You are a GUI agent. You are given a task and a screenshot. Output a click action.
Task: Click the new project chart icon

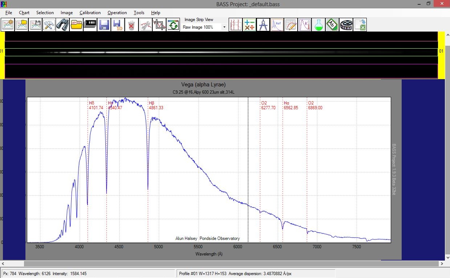click(x=8, y=25)
